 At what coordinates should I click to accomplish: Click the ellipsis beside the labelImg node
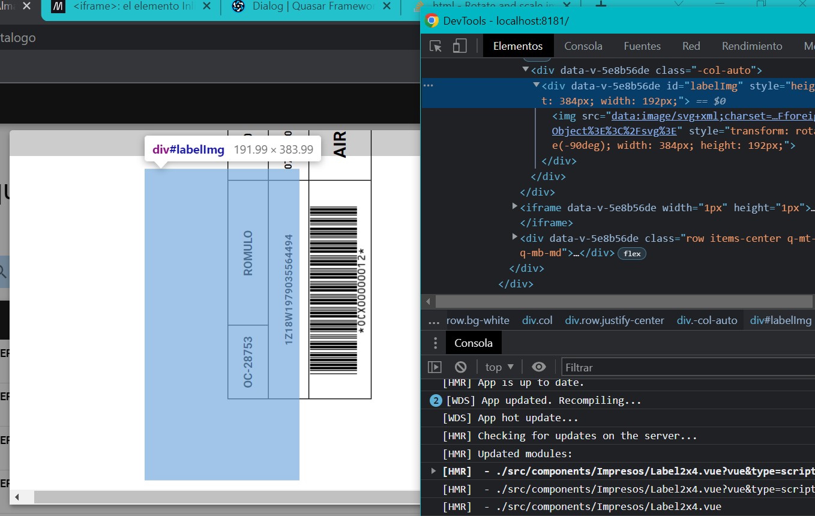point(429,86)
